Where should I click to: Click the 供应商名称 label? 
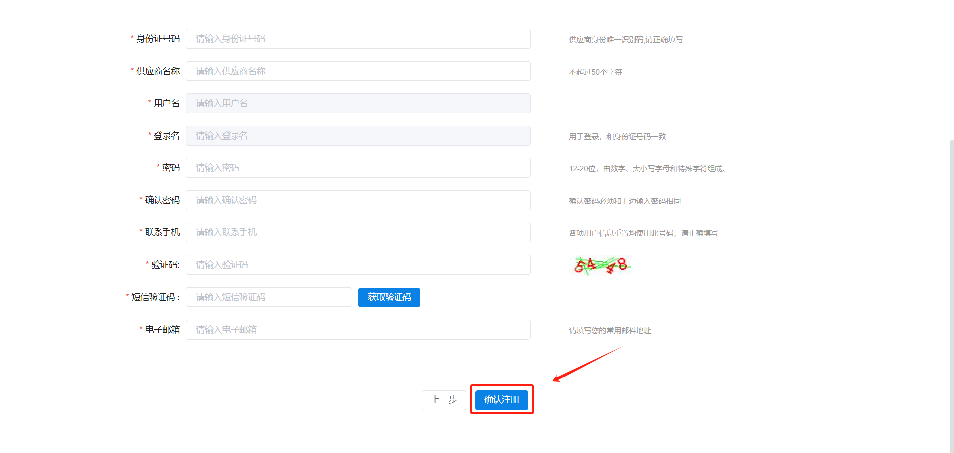pos(158,71)
